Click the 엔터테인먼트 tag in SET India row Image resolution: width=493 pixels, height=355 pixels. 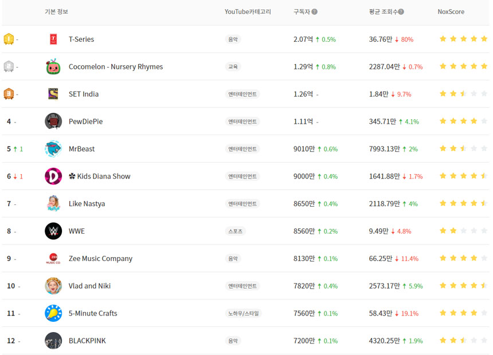[242, 94]
